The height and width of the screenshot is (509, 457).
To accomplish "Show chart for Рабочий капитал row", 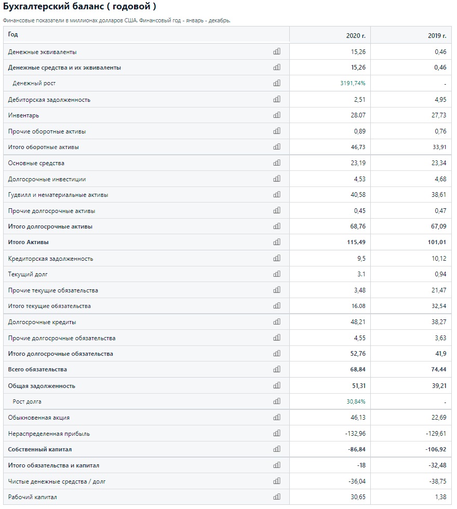I will click(276, 497).
